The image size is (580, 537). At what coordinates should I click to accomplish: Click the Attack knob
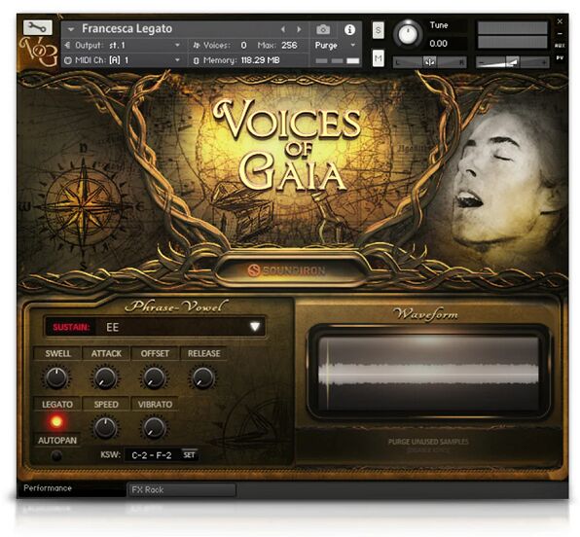(105, 377)
